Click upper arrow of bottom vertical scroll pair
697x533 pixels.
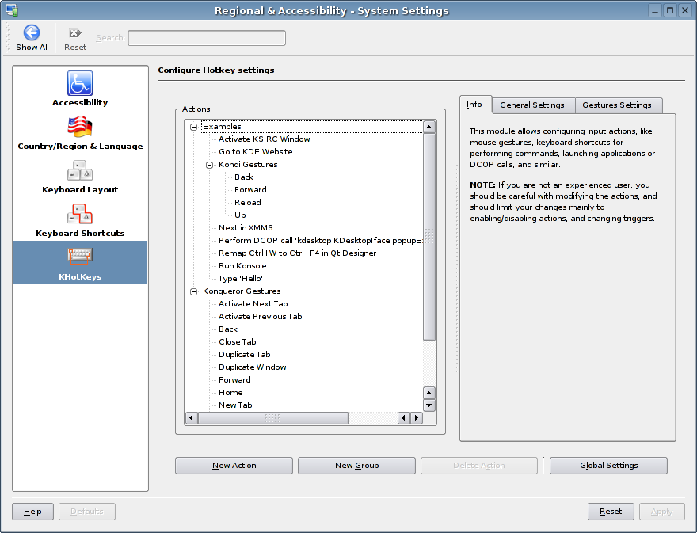pyautogui.click(x=429, y=393)
